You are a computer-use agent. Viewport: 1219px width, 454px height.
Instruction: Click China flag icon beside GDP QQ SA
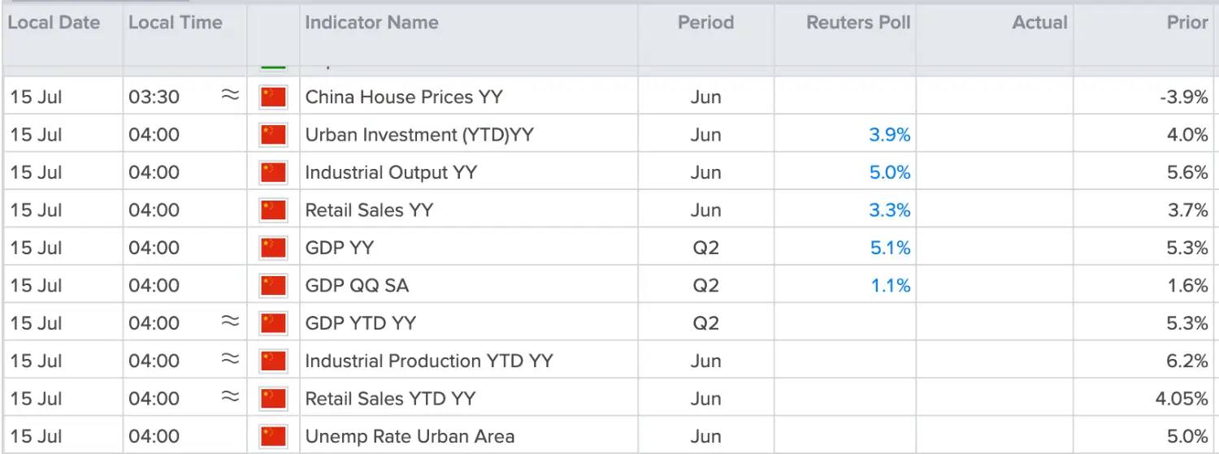pos(273,285)
